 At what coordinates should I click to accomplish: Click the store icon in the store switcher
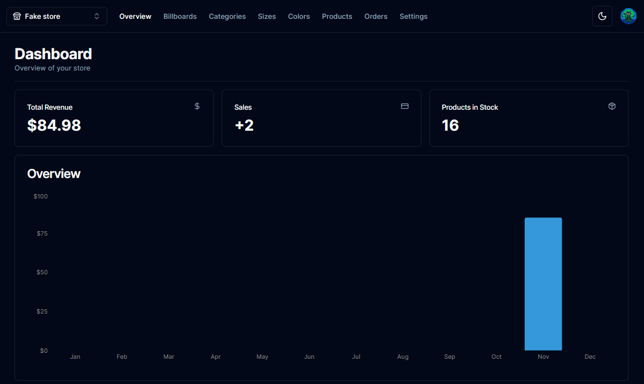[x=17, y=16]
